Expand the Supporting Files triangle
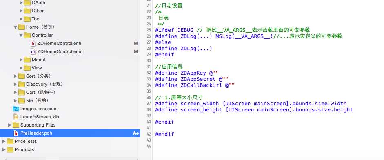Screen dimensions: 384x160 click(9, 125)
